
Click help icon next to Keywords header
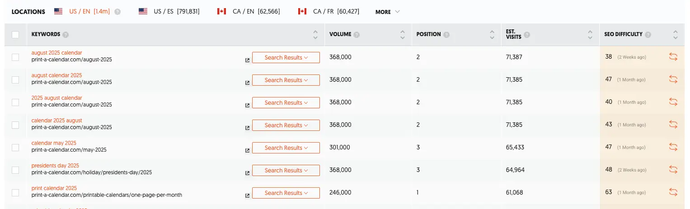click(66, 35)
